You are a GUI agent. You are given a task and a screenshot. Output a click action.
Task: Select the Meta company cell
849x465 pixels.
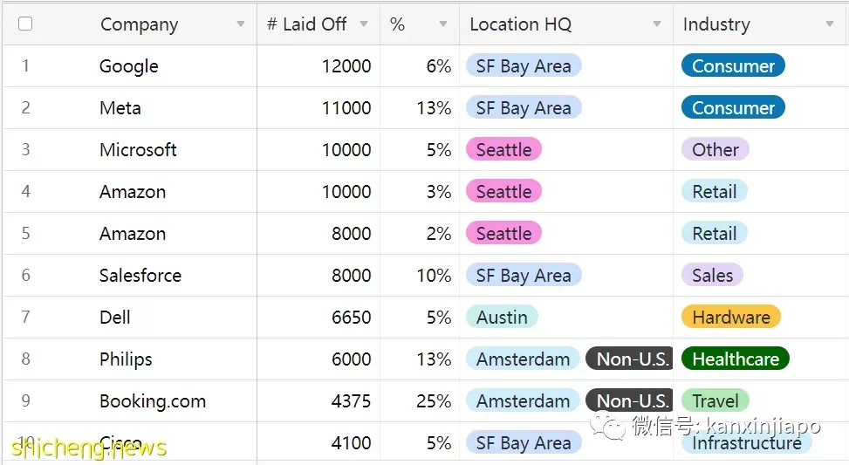(x=120, y=107)
